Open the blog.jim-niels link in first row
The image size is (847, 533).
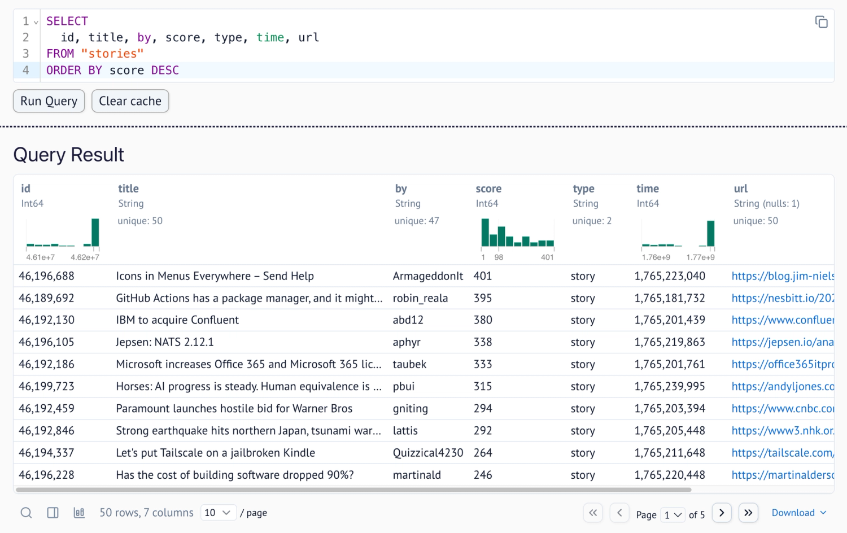point(783,276)
